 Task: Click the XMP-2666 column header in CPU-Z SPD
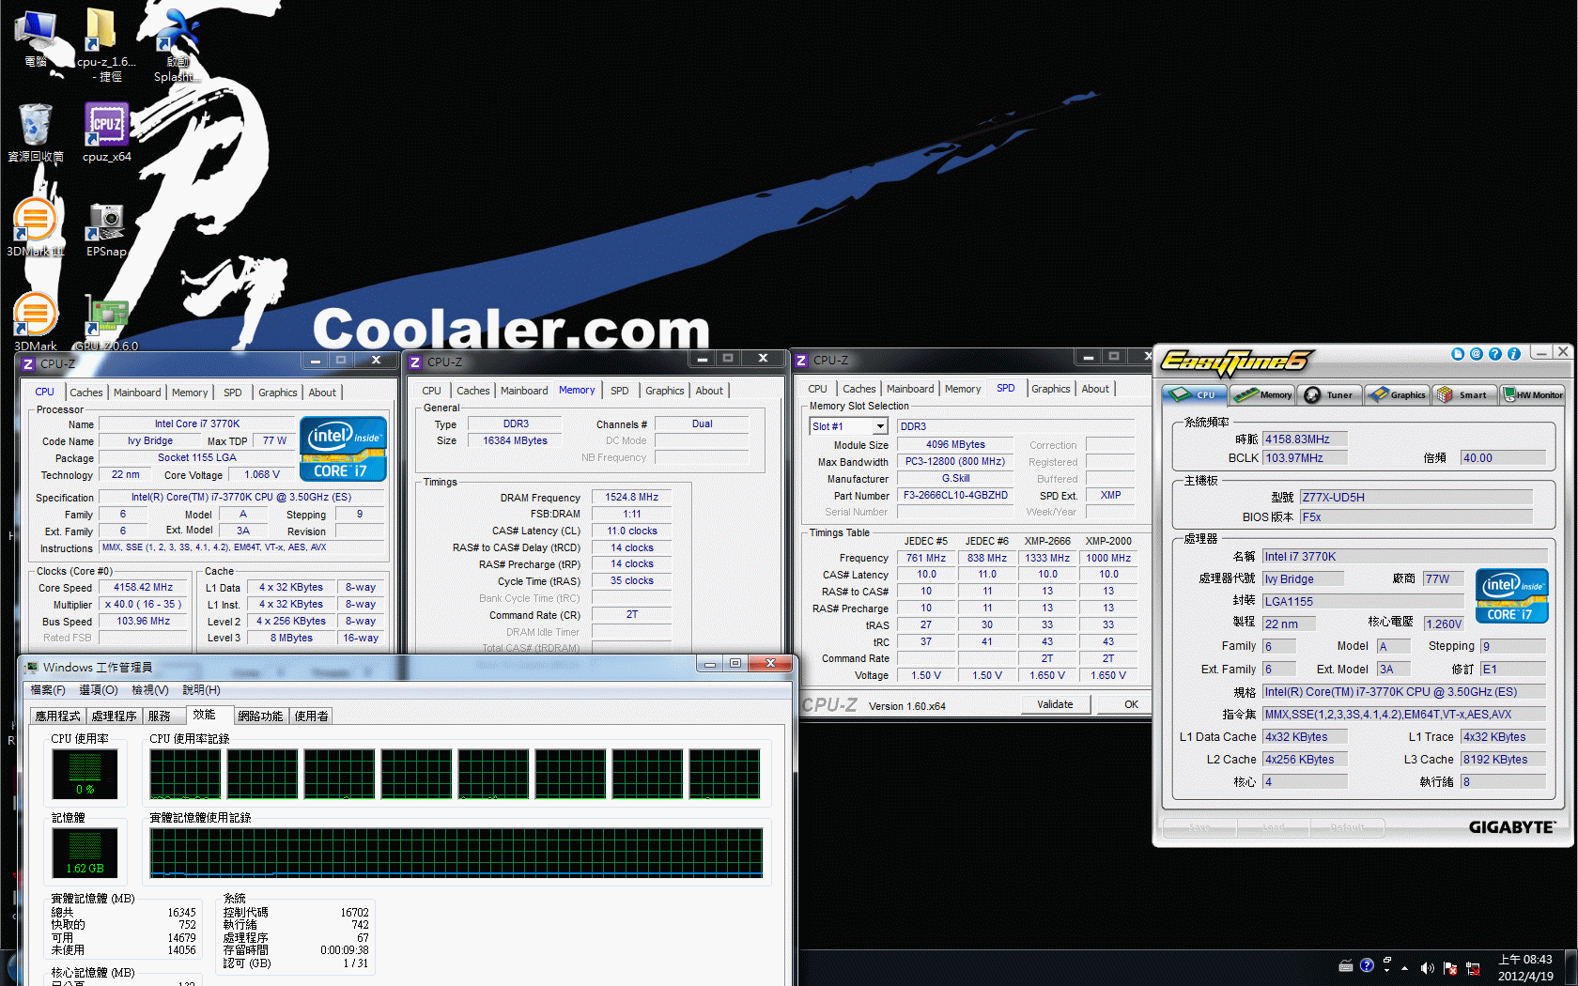pyautogui.click(x=1047, y=541)
